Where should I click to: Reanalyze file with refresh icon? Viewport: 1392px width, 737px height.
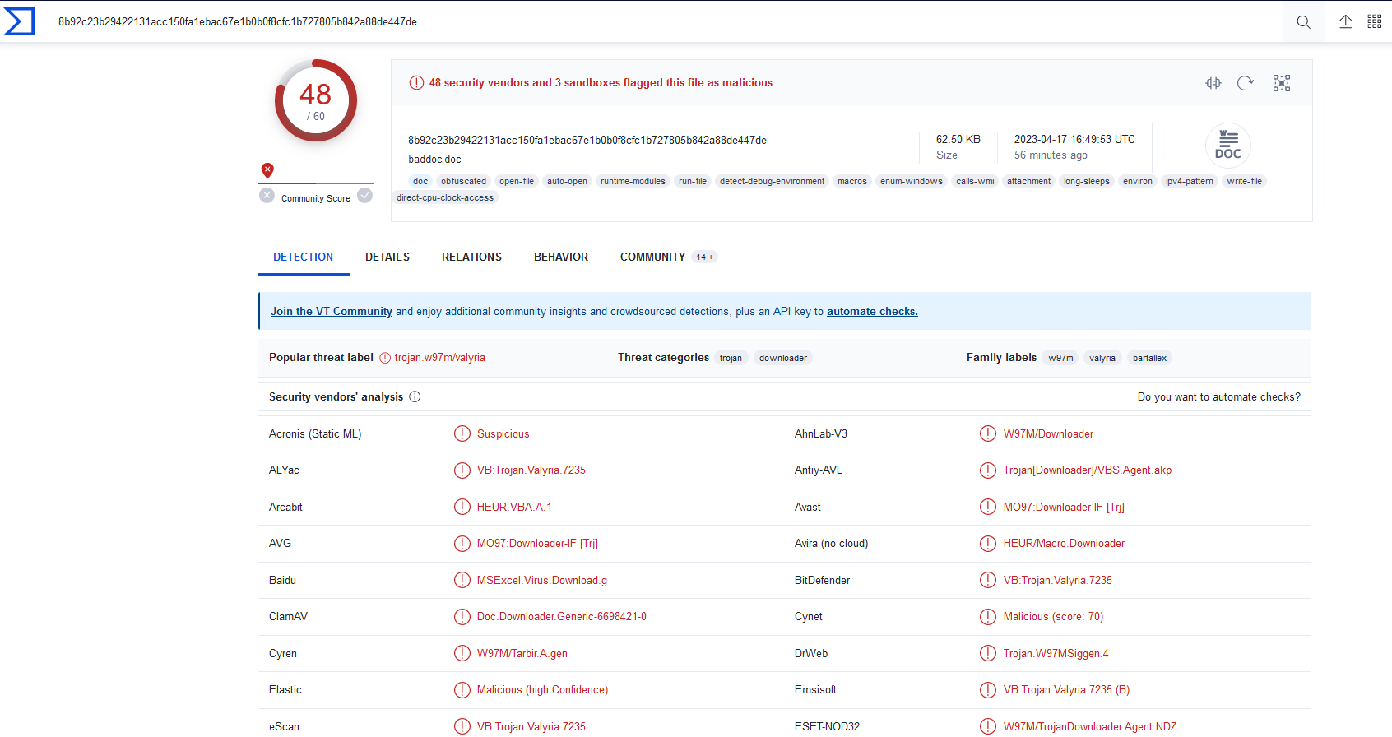click(1246, 83)
